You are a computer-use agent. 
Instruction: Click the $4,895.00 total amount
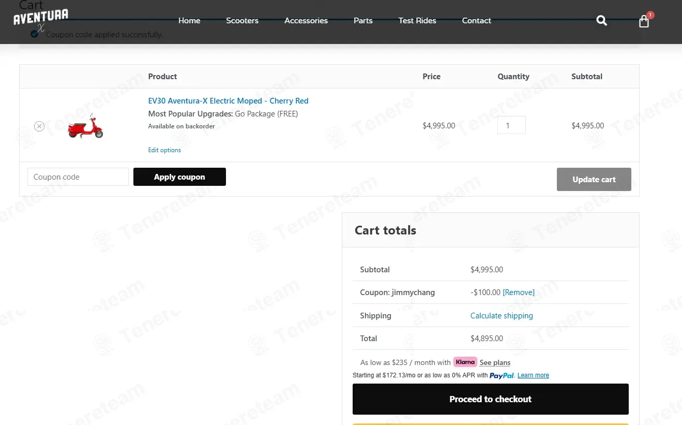(487, 339)
